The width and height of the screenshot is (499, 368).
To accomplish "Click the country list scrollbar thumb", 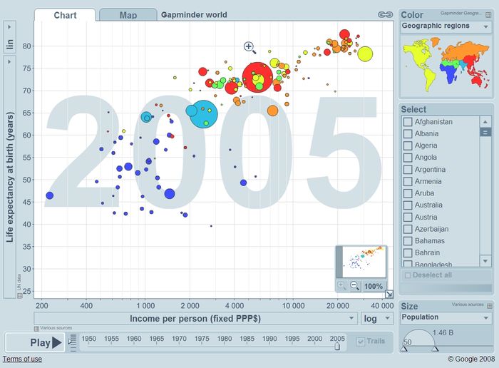I will click(485, 132).
